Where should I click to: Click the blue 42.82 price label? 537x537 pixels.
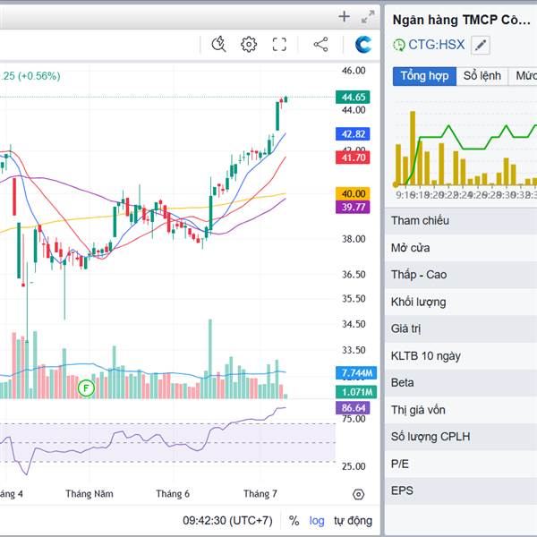pos(353,134)
